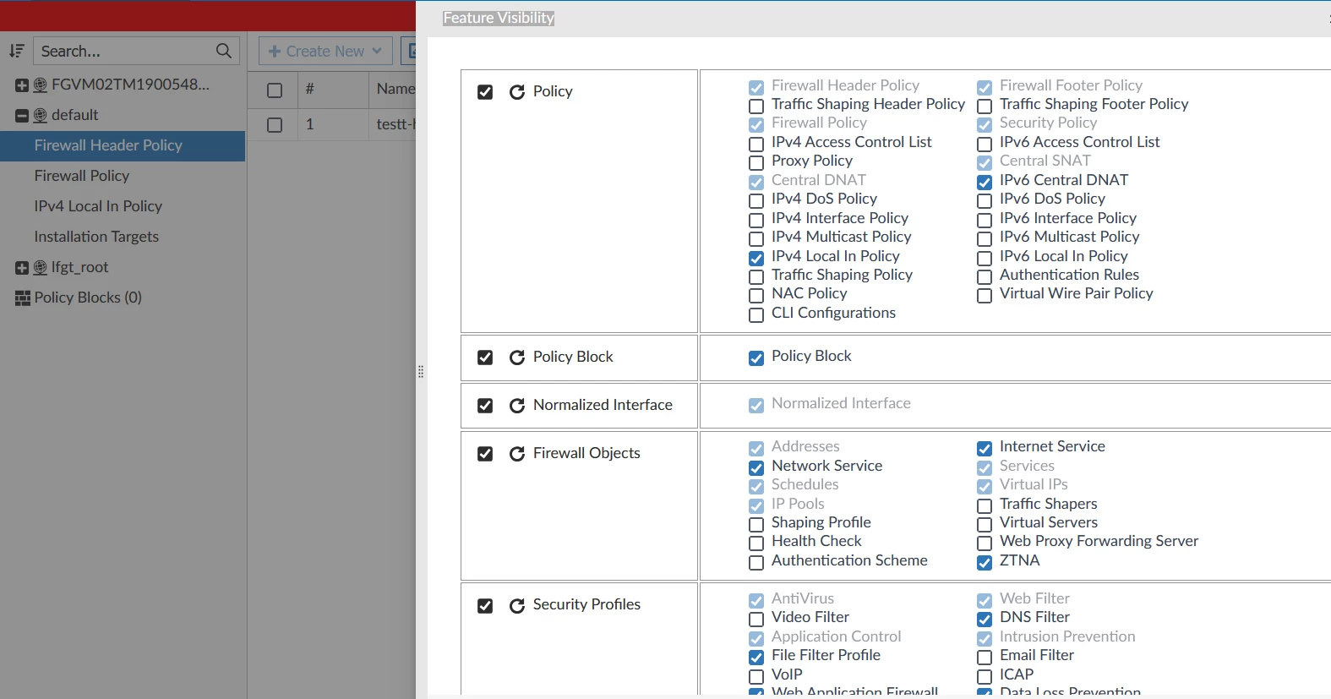Enable IPv4 Access Control List
The image size is (1331, 699).
(756, 144)
